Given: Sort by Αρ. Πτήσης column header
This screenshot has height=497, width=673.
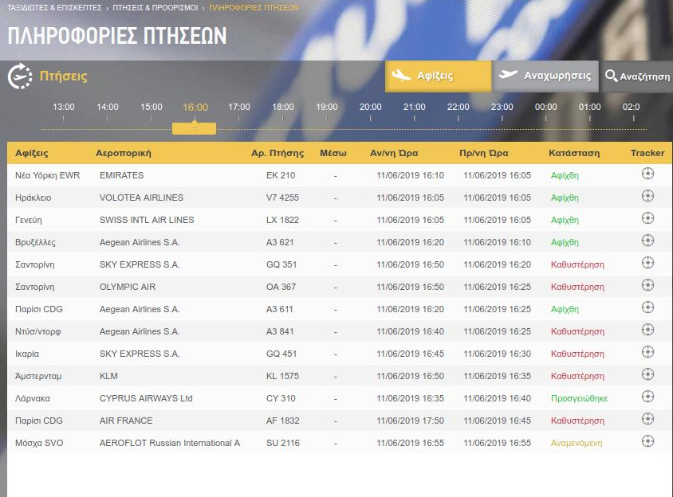Looking at the screenshot, I should 277,153.
